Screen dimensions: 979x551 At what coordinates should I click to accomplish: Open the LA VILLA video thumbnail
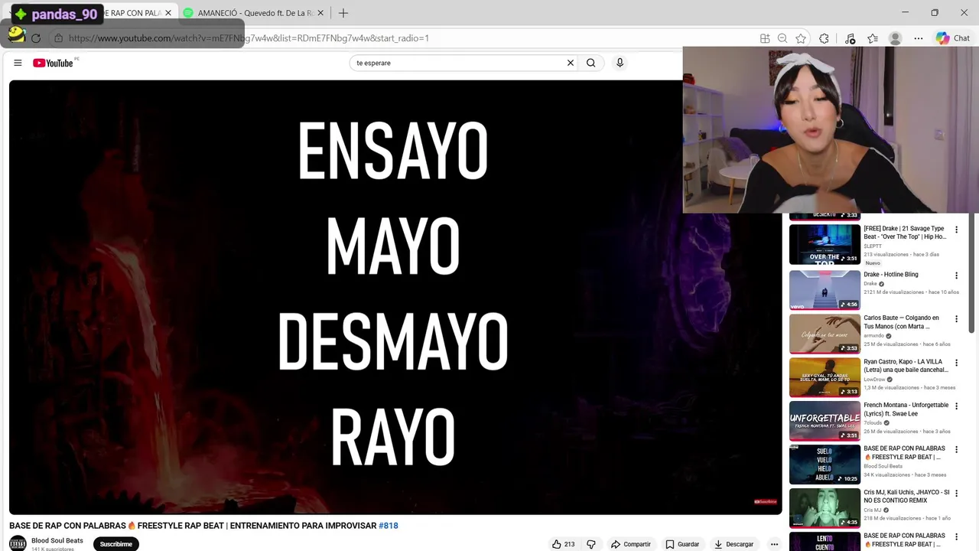825,377
